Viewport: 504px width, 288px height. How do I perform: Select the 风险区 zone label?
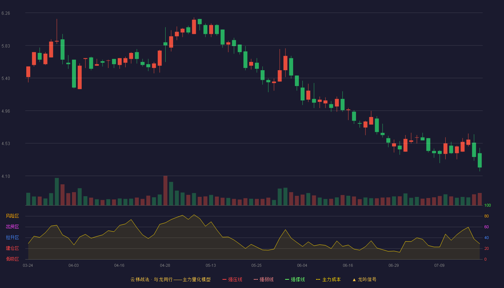click(x=12, y=216)
